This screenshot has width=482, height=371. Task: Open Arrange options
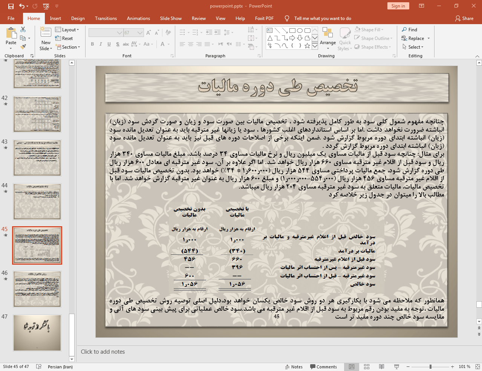pos(328,38)
